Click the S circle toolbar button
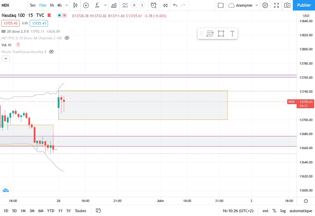Viewport: 315px width, 216px height. pos(142,5)
